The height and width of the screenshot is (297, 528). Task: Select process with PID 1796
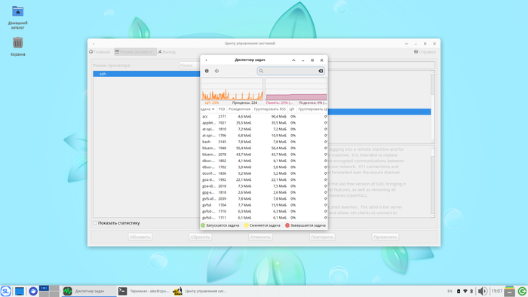click(264, 135)
